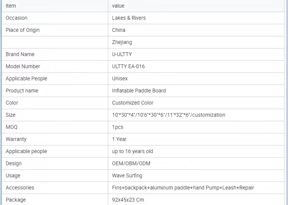Select the Accessories value listing fins and backpack
This screenshot has width=288, height=205.
[183, 188]
